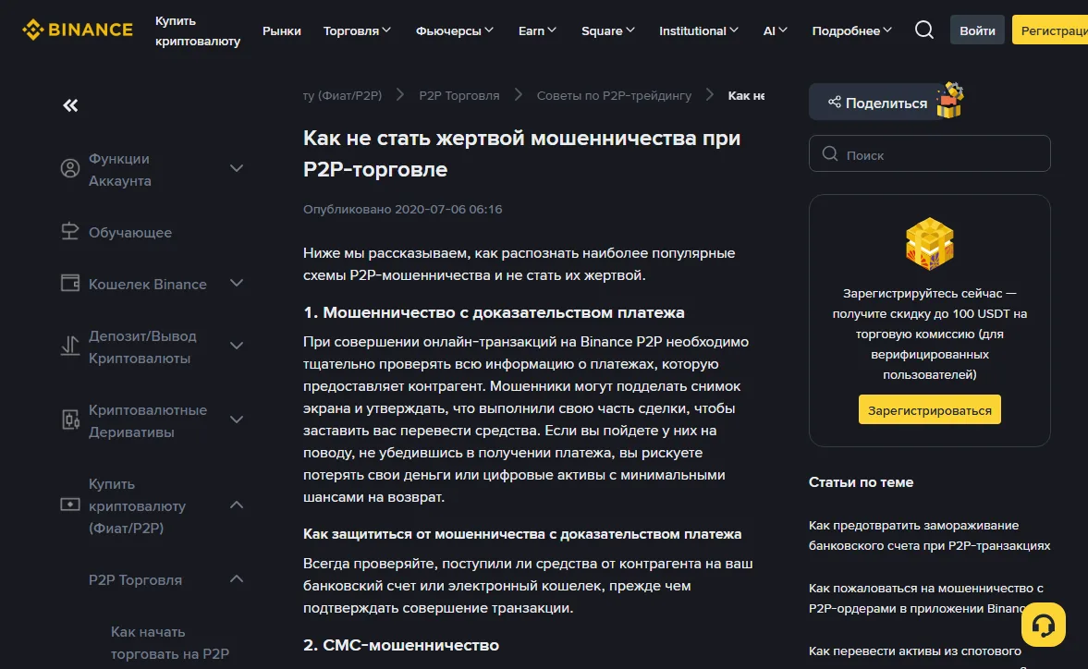Click the Войти login button

[x=977, y=30]
